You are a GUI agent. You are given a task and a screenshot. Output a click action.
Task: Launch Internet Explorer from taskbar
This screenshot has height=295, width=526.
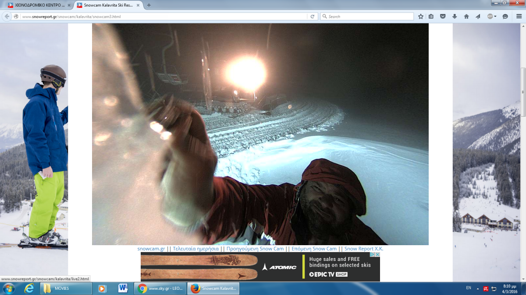[x=29, y=288]
